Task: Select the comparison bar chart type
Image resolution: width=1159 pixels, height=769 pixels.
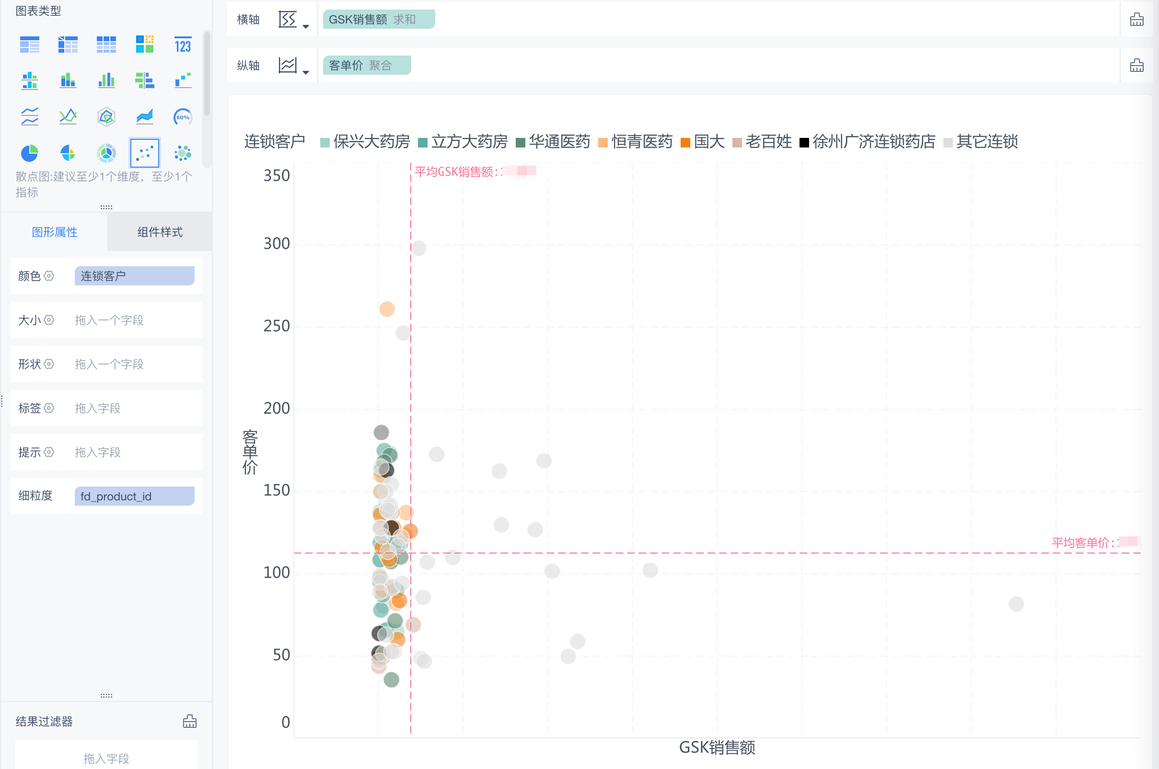Action: coord(144,80)
